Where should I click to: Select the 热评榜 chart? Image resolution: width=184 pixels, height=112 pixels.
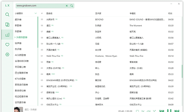(18, 49)
